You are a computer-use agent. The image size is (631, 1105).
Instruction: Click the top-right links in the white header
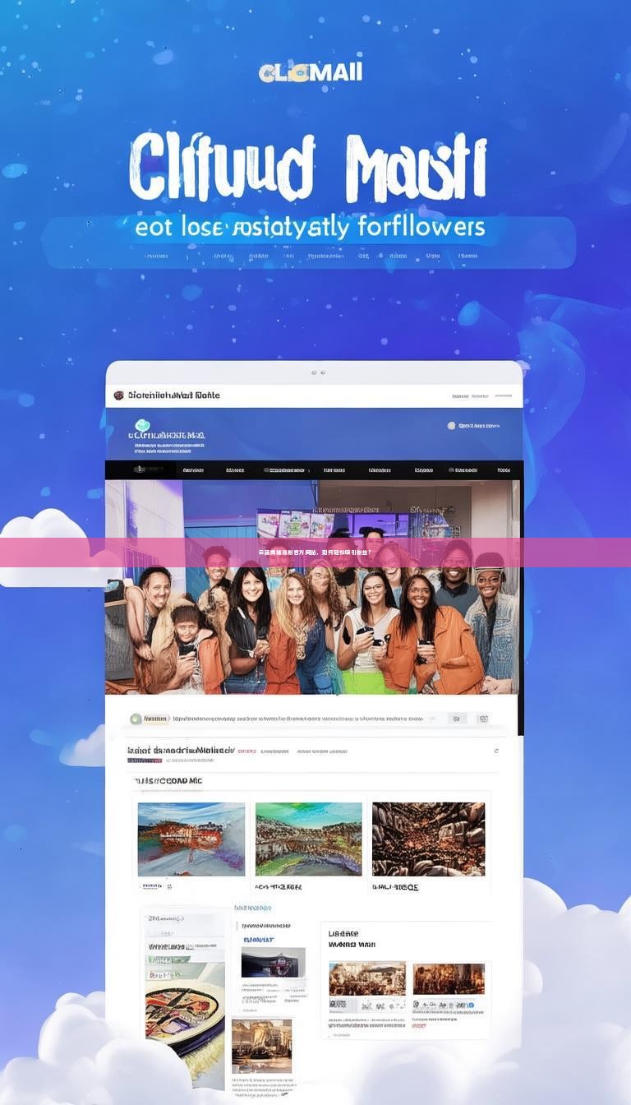point(481,395)
